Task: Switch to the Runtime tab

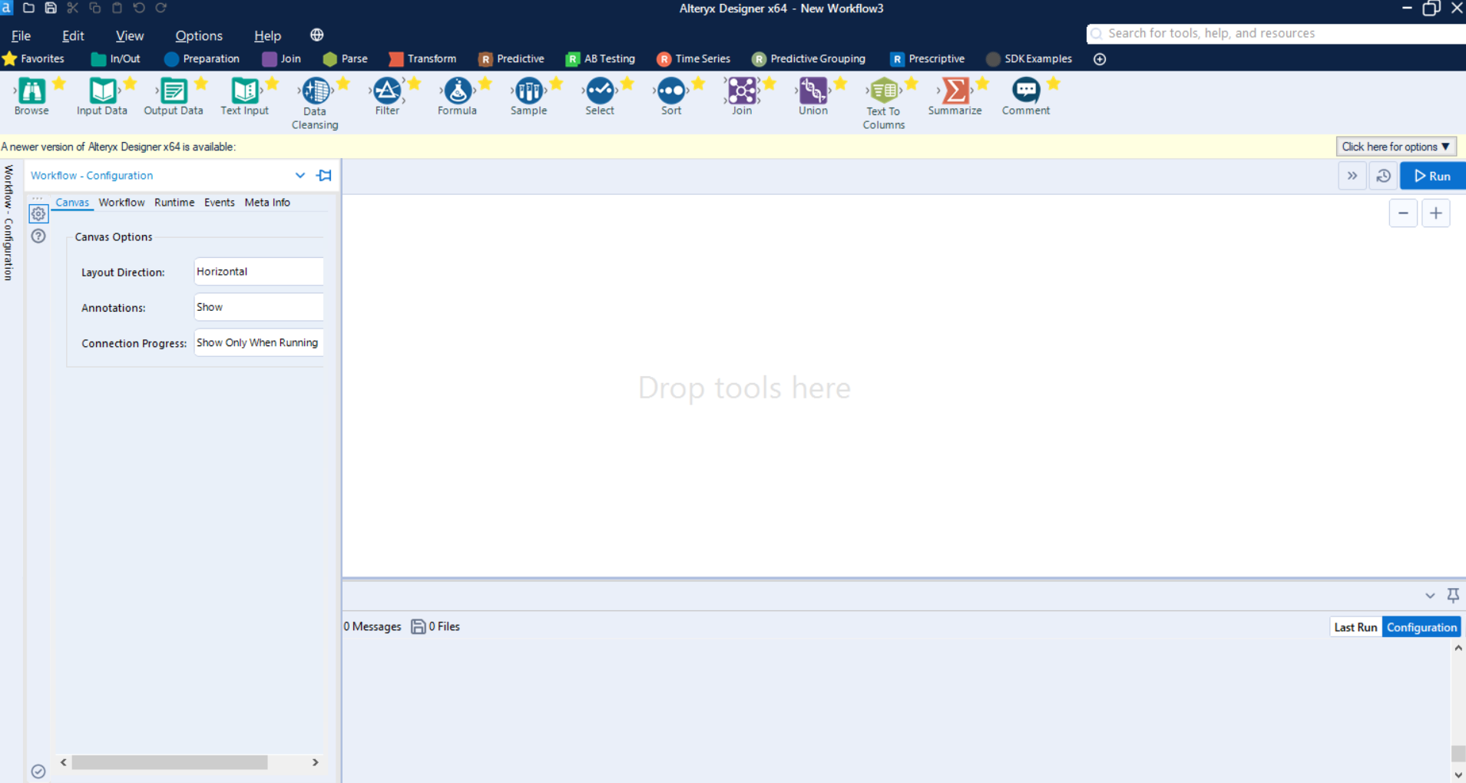Action: click(174, 203)
